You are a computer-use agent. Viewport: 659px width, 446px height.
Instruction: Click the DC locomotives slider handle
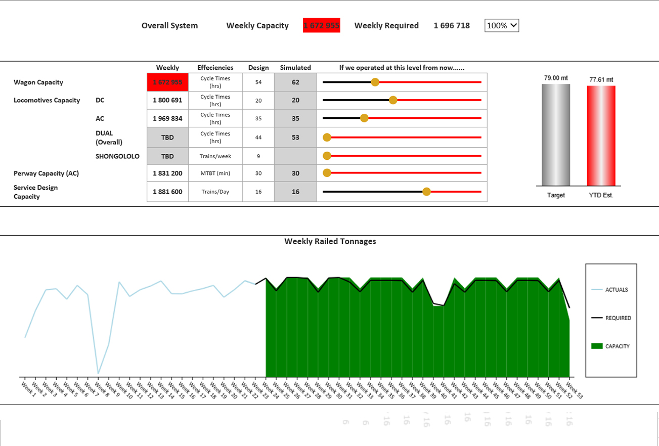click(393, 100)
